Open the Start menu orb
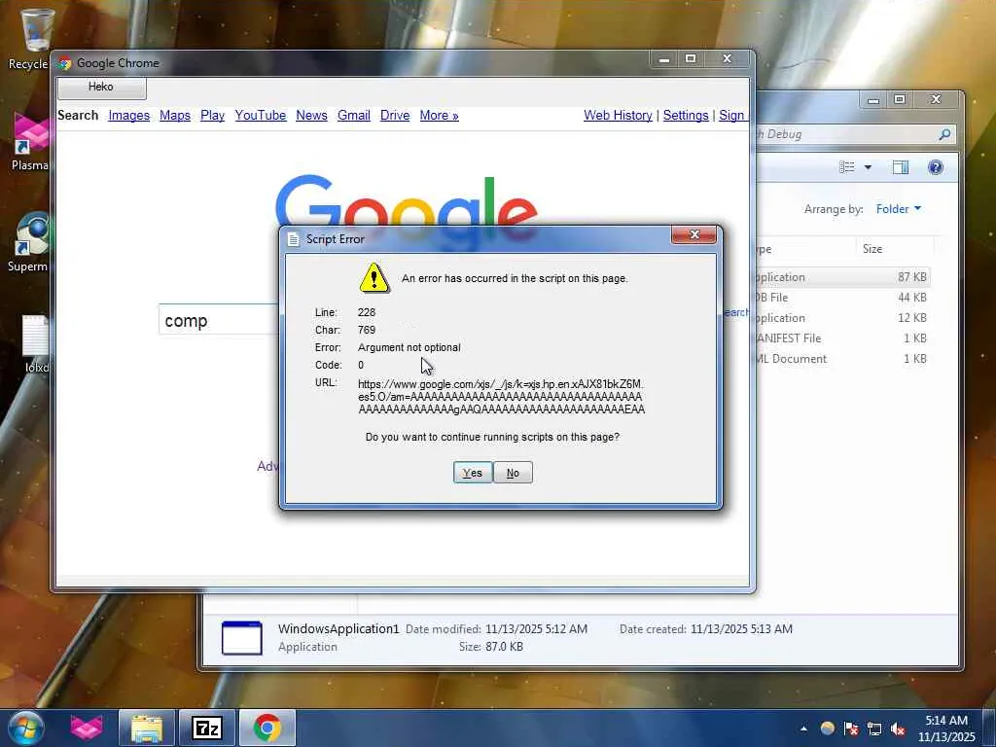The width and height of the screenshot is (996, 747). tap(25, 727)
